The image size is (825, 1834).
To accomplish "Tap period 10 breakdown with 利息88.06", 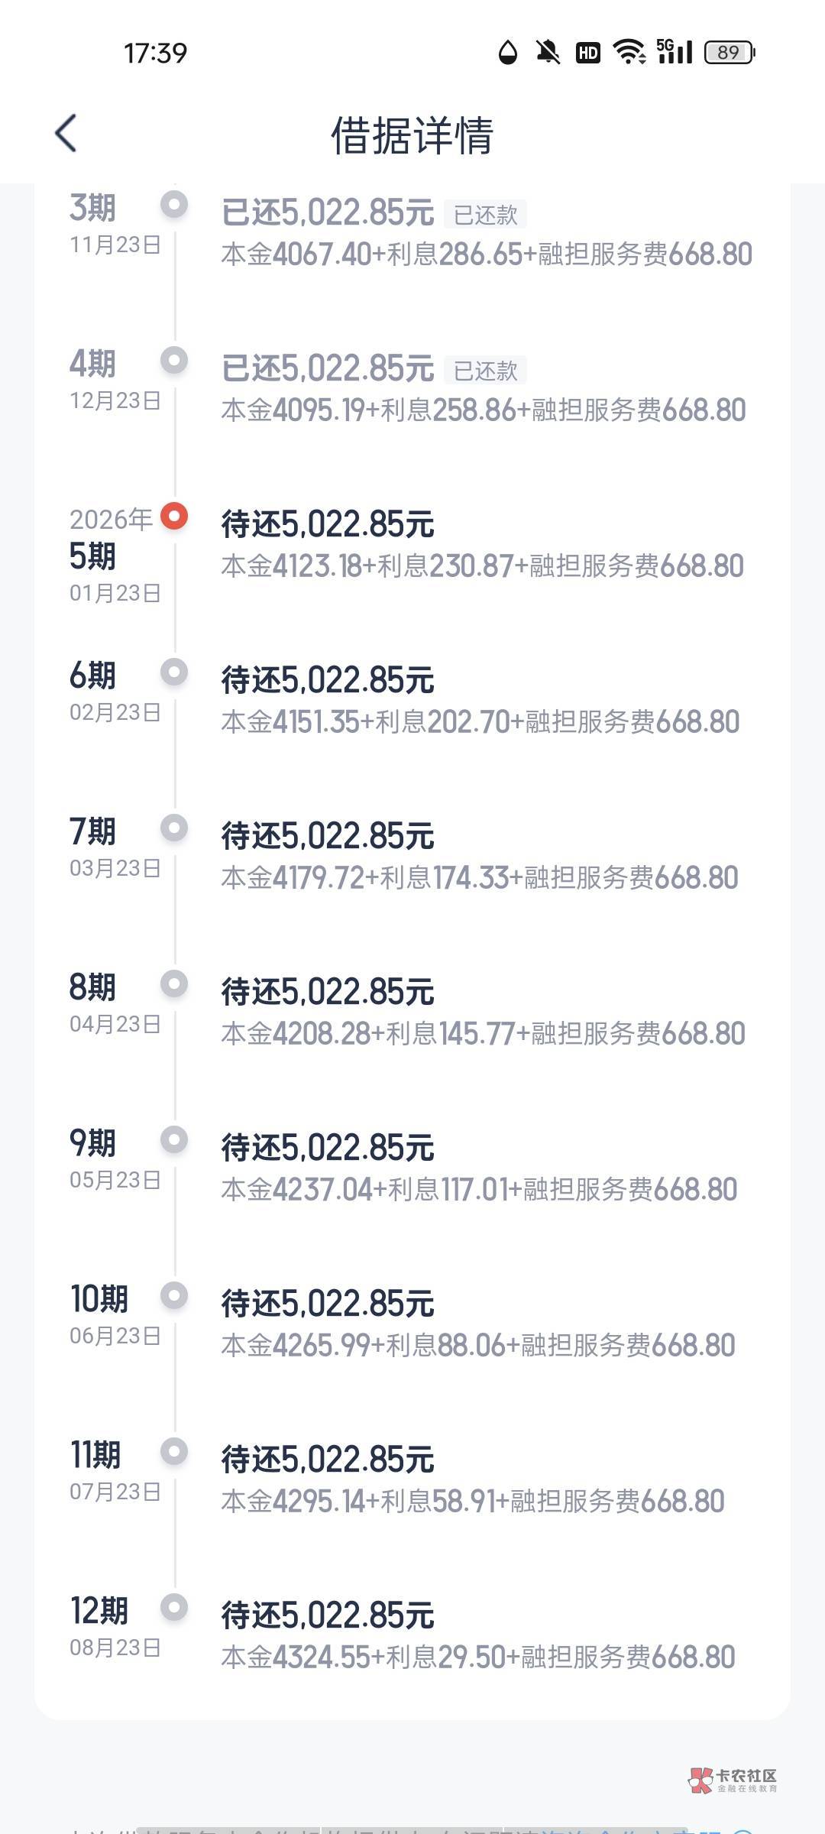I will 478,1346.
